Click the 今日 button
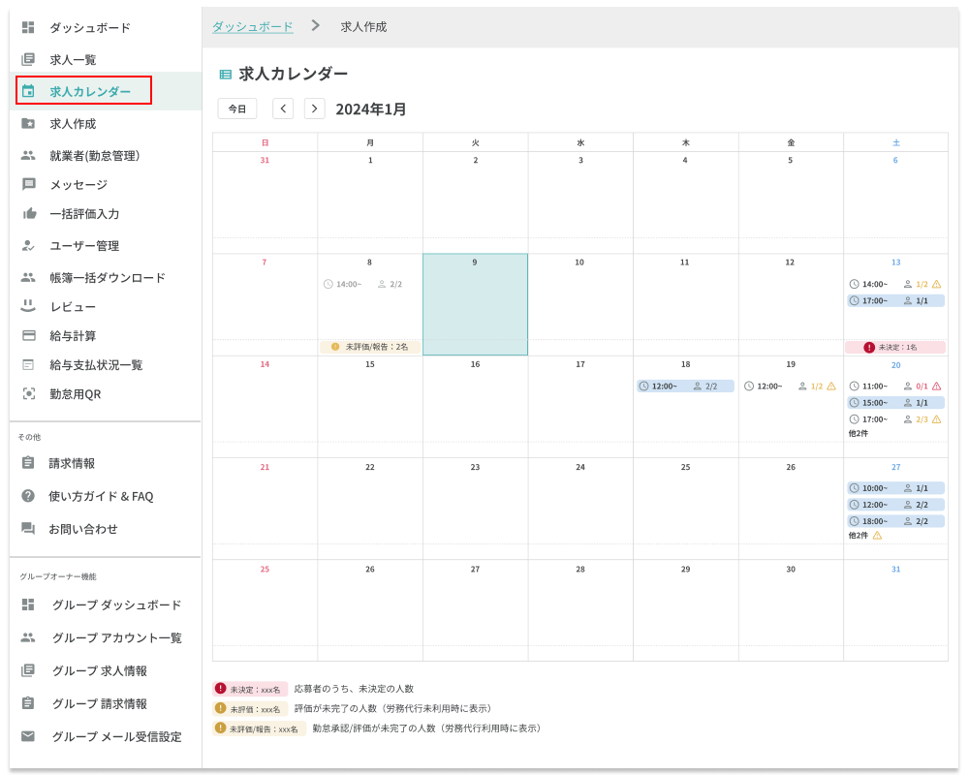The height and width of the screenshot is (775, 969). click(237, 108)
